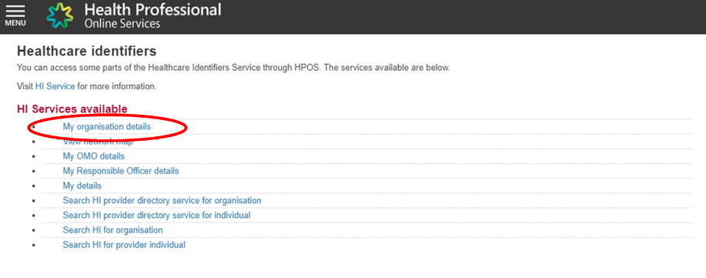
Task: Search HI provider directory service for organisation
Action: coord(162,200)
